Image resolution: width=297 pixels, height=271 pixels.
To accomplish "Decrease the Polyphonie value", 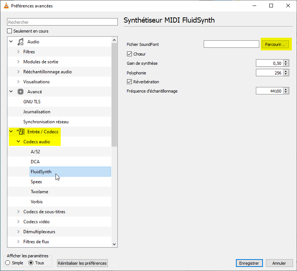I will click(x=286, y=74).
